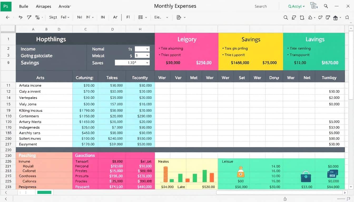This screenshot has height=202, width=354.
Task: Click the right toolbar magnifier icon
Action: pyautogui.click(x=286, y=18)
